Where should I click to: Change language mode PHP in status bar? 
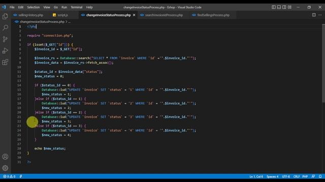click(305, 176)
